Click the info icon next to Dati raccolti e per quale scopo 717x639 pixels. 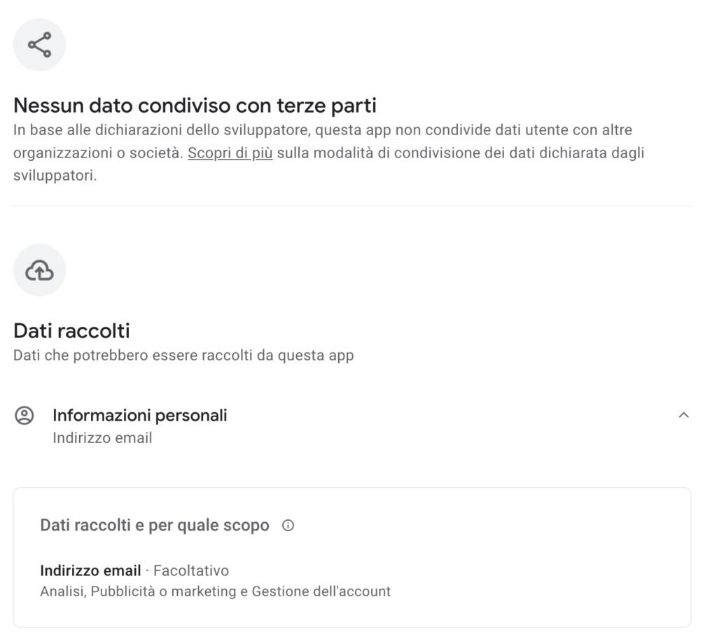(288, 526)
